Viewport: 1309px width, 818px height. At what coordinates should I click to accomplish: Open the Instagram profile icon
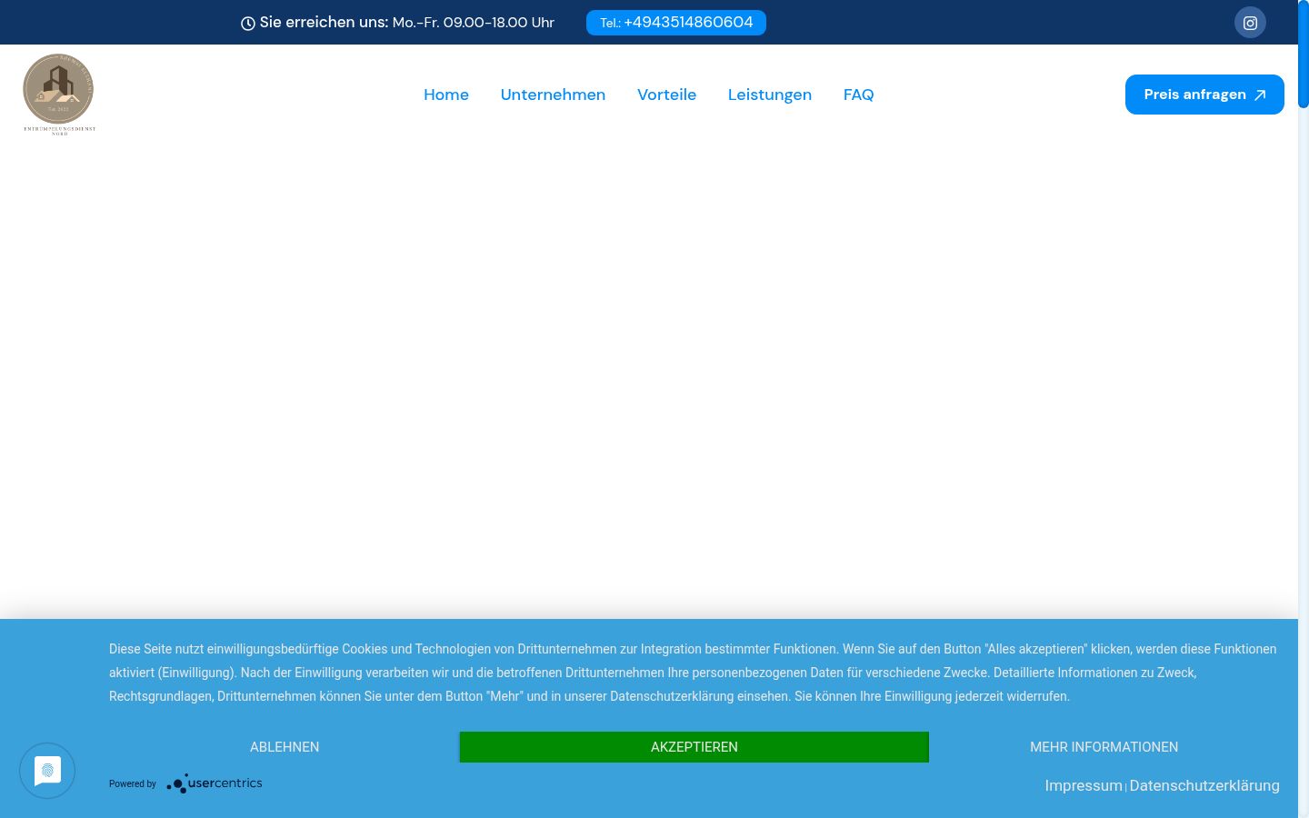(1250, 23)
